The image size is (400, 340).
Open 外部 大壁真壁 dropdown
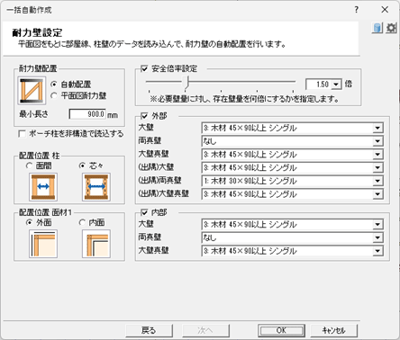(377, 155)
